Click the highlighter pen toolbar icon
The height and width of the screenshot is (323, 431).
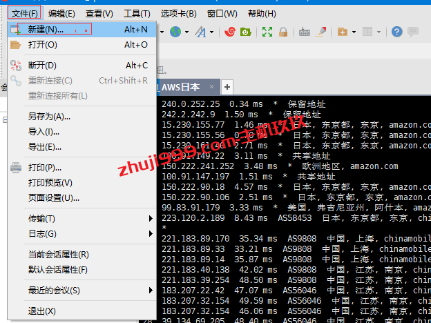(320, 32)
